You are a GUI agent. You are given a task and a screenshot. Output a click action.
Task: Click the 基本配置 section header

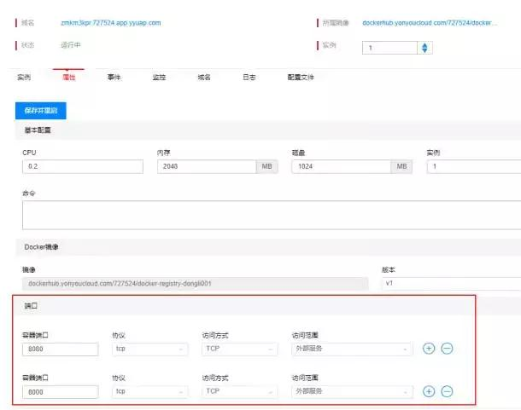tap(38, 130)
